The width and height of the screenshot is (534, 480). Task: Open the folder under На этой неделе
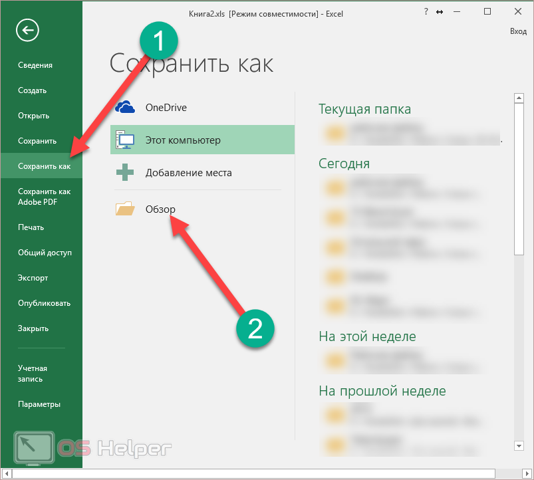tap(402, 361)
